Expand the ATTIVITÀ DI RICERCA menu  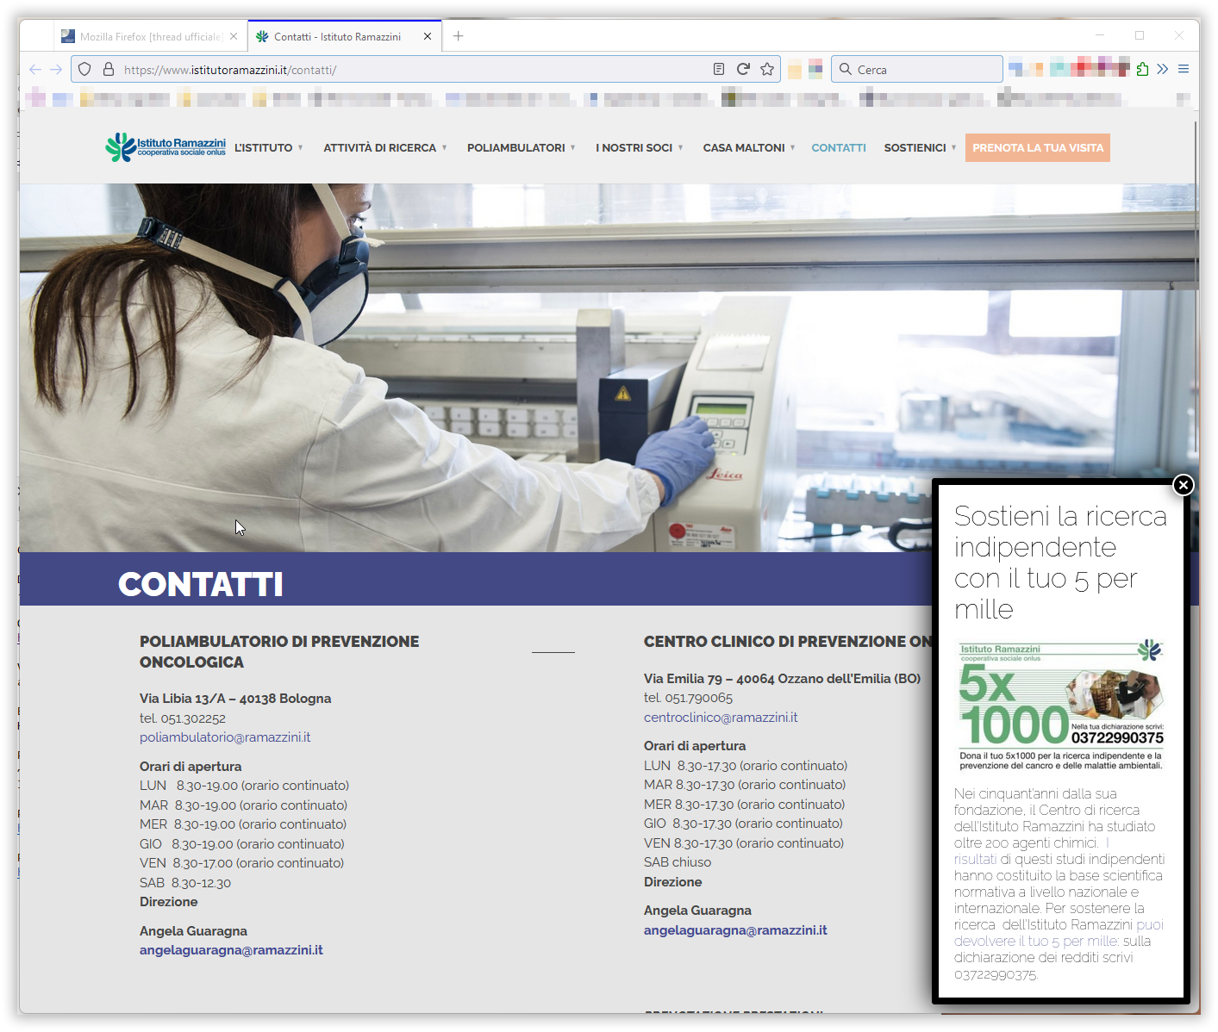pos(384,148)
